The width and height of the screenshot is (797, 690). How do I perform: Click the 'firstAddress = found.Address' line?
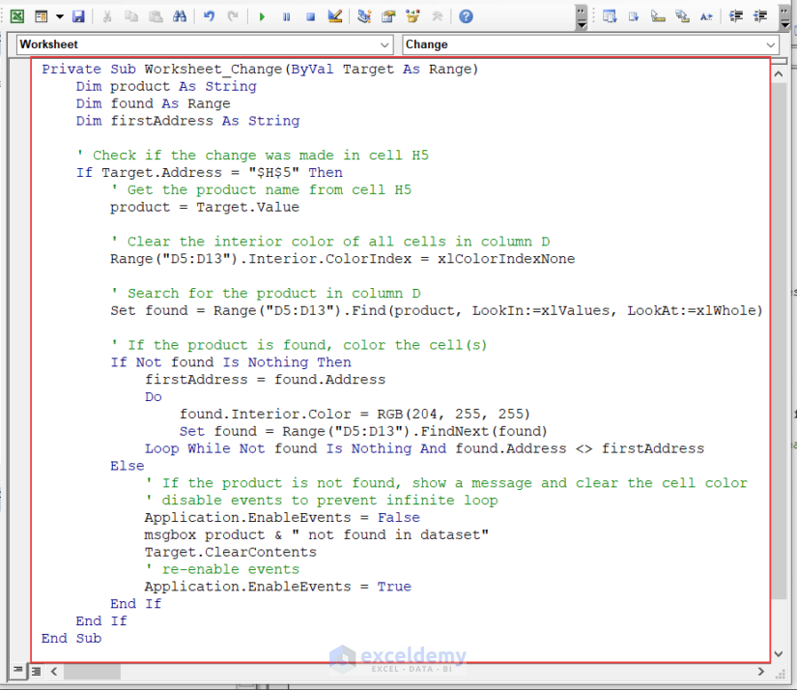[x=265, y=380]
